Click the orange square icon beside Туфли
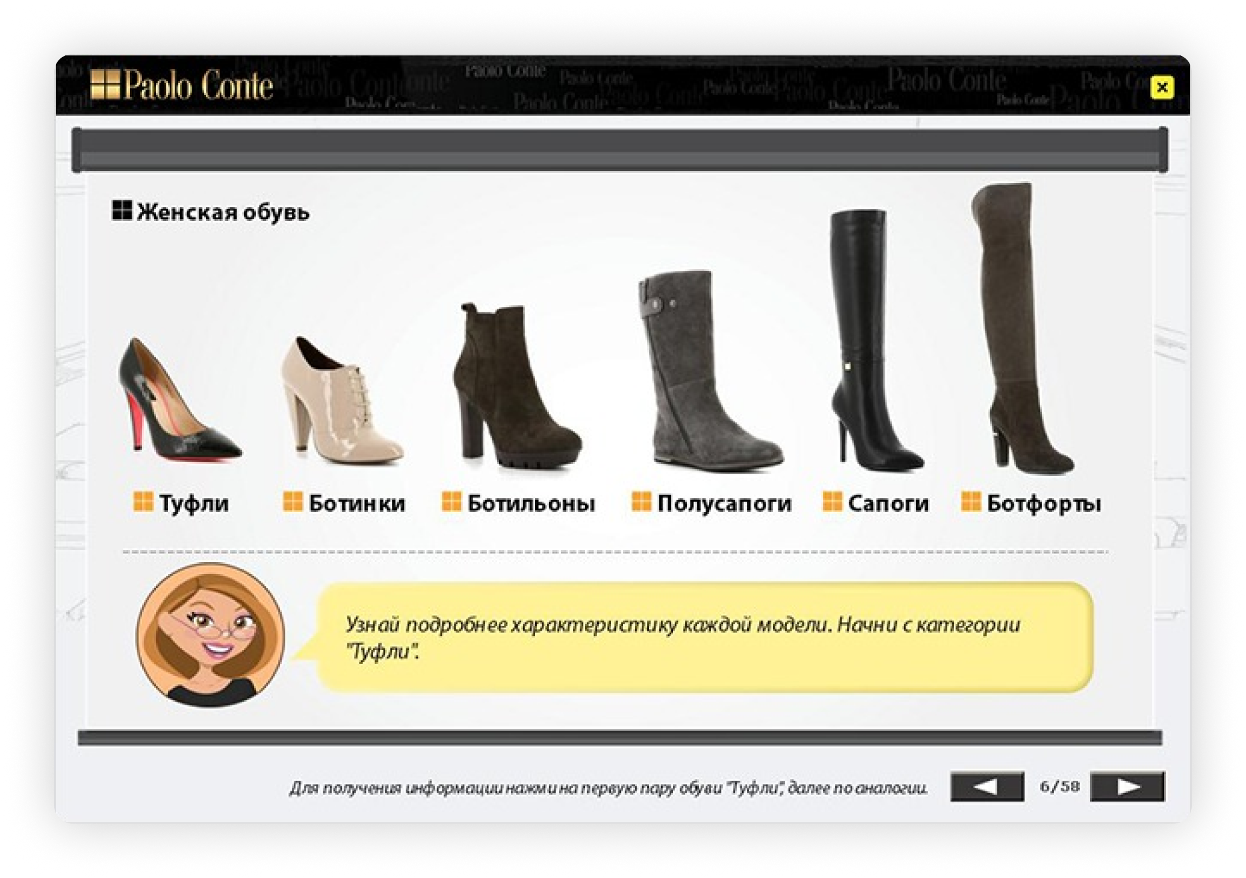This screenshot has width=1246, height=878. click(x=143, y=501)
